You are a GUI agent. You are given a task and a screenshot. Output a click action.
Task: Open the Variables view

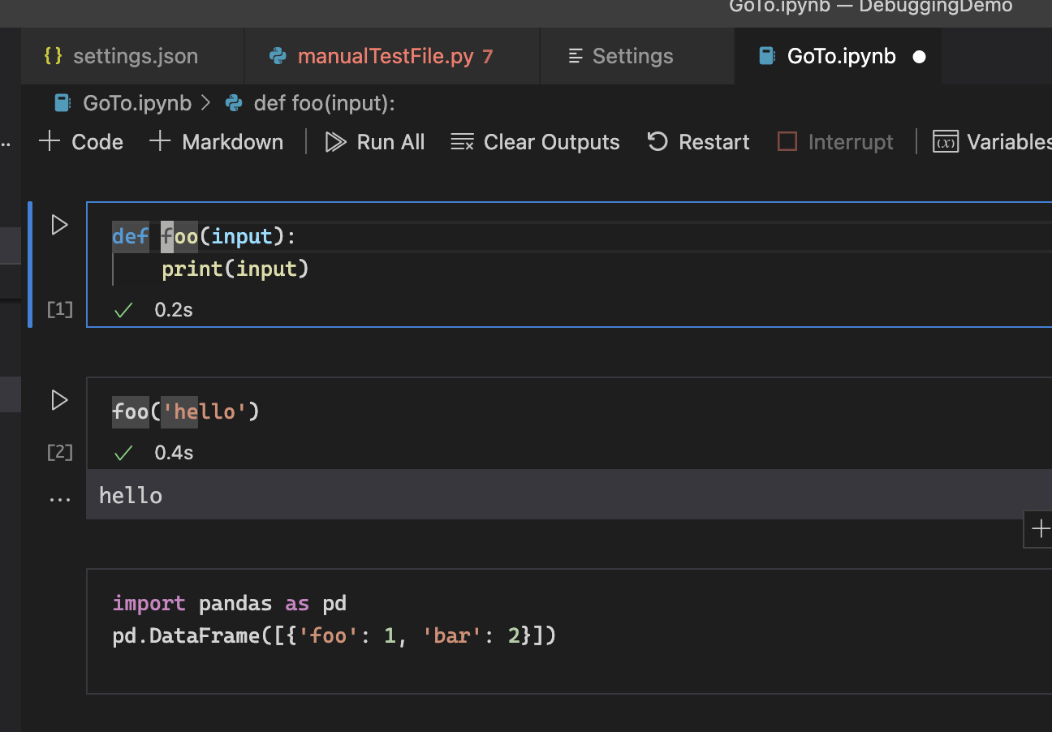pos(992,142)
